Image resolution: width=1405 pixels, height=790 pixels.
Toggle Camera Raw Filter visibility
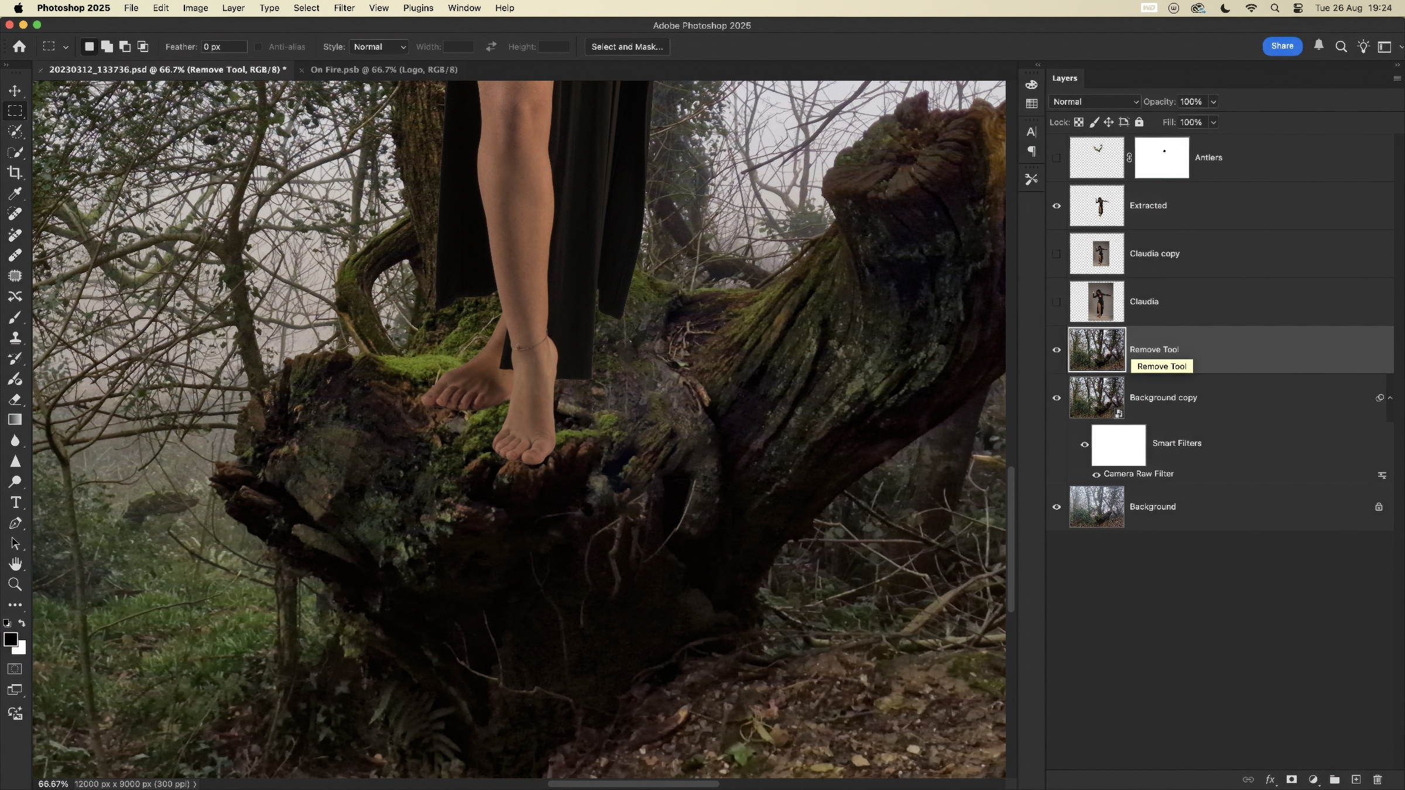coord(1096,475)
